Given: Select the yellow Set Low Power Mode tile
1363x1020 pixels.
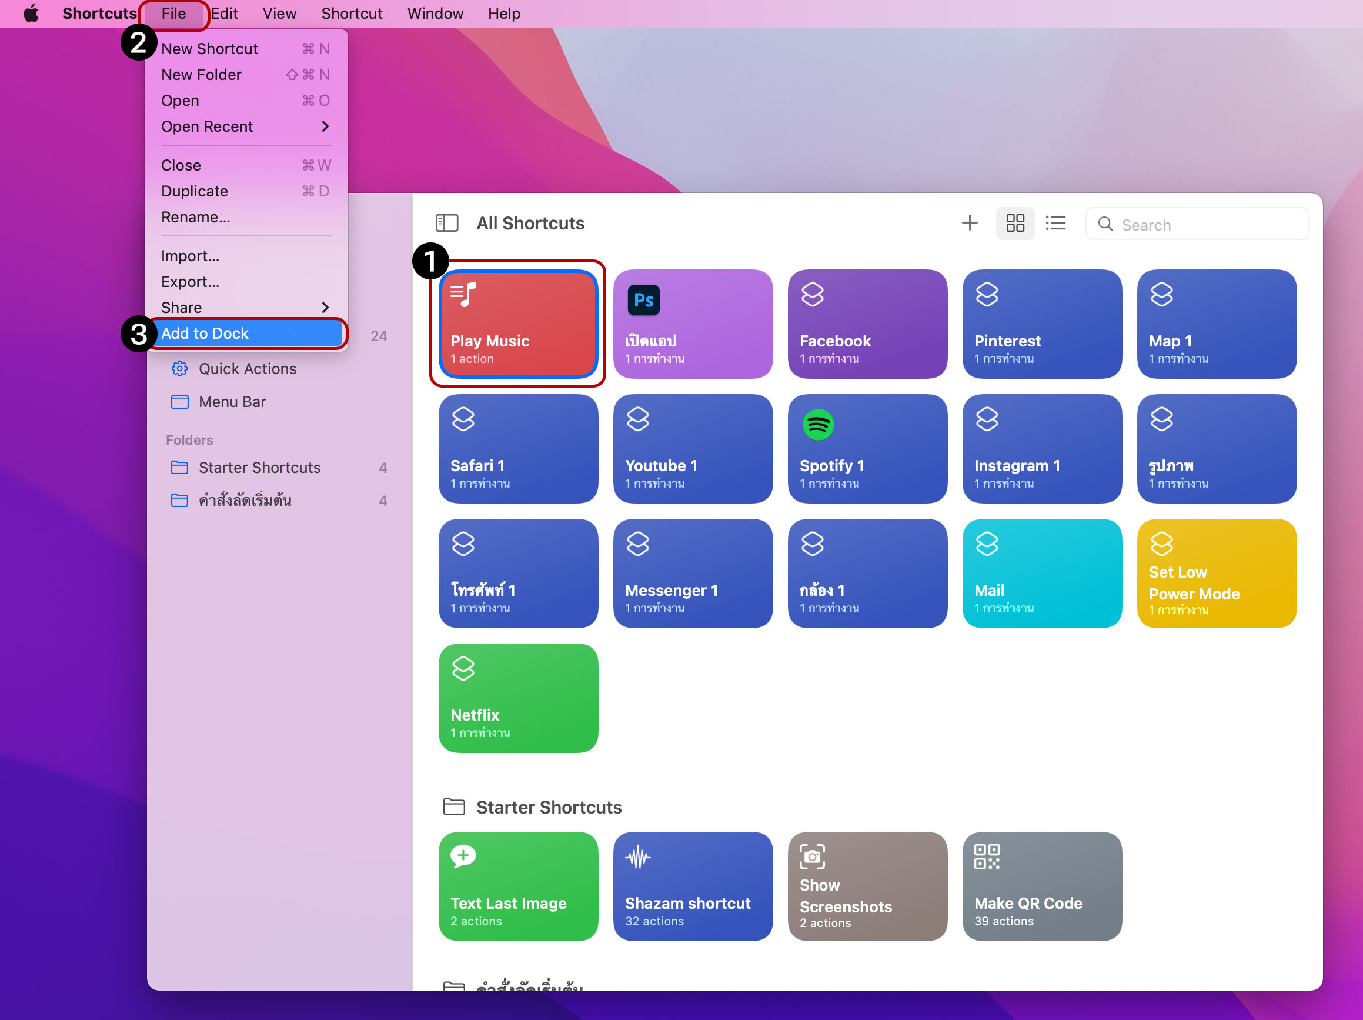Looking at the screenshot, I should (1217, 573).
